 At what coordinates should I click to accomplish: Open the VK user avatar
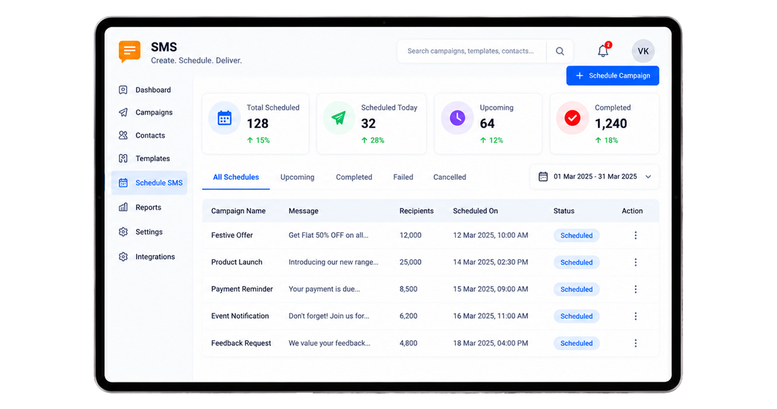click(643, 51)
